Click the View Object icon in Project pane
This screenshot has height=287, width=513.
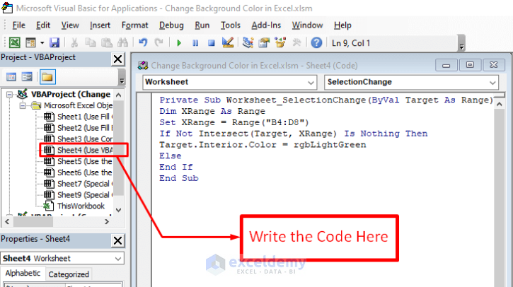27,77
